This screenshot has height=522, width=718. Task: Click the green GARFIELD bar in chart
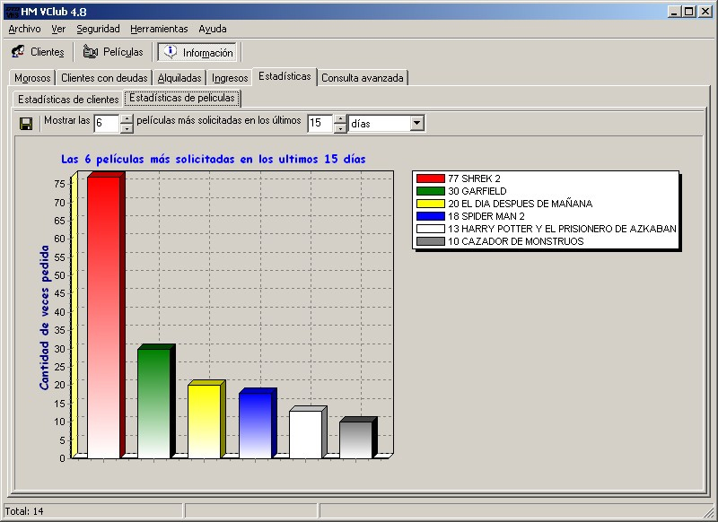[153, 404]
